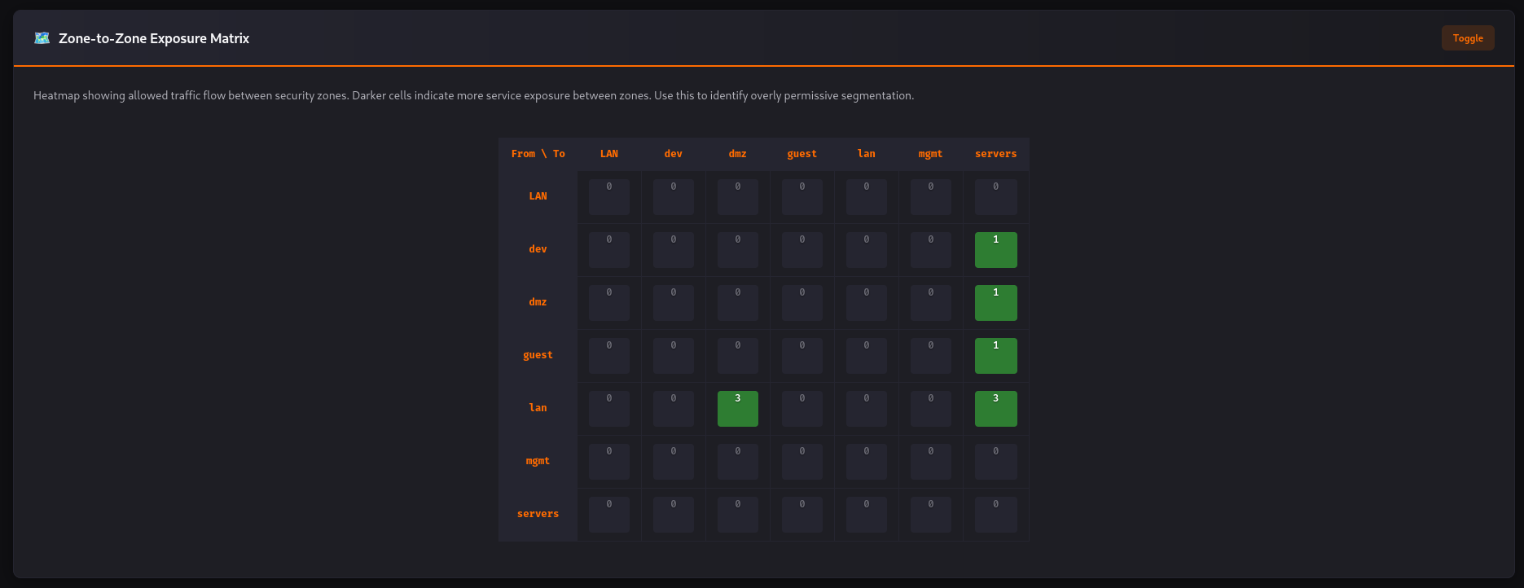
Task: Click the cell from servers row to servers column
Action: [x=995, y=515]
